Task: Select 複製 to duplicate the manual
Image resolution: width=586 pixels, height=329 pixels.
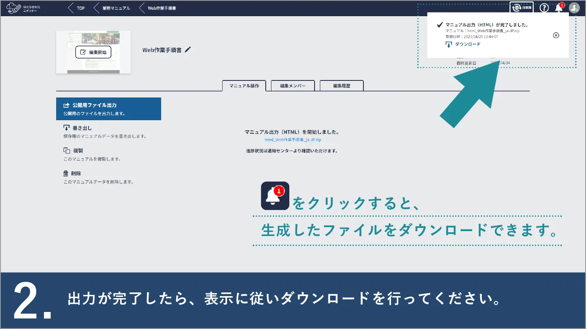Action: coord(77,151)
